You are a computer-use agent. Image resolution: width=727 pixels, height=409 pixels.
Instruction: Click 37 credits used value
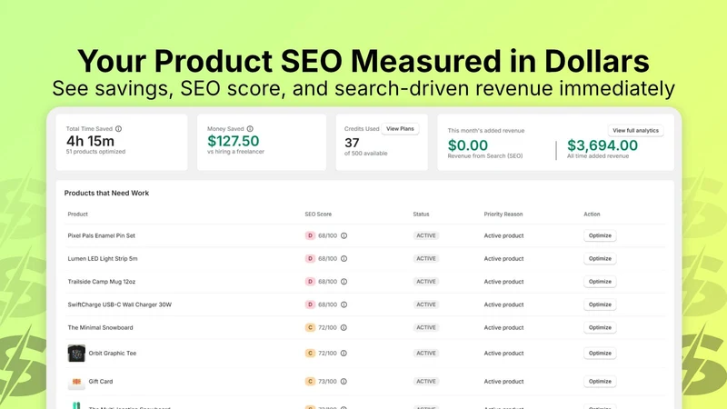coord(352,143)
